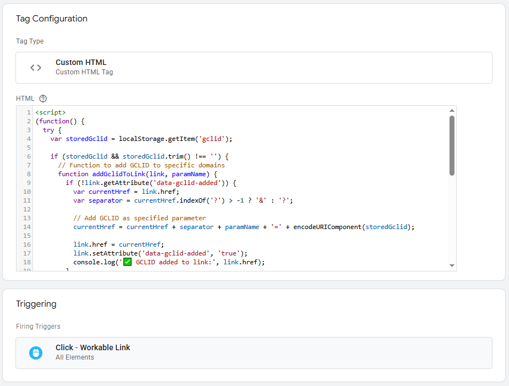Click the comment on line 7
This screenshot has height=386, width=509.
(x=140, y=165)
